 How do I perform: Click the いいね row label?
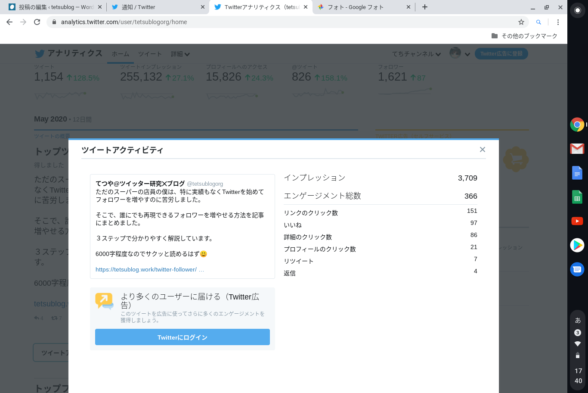(293, 225)
